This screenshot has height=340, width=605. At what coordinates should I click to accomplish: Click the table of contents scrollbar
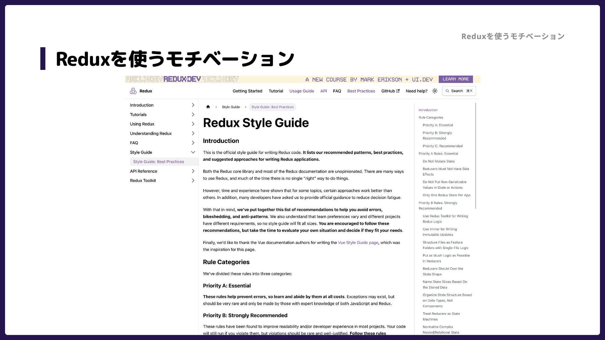pyautogui.click(x=475, y=156)
